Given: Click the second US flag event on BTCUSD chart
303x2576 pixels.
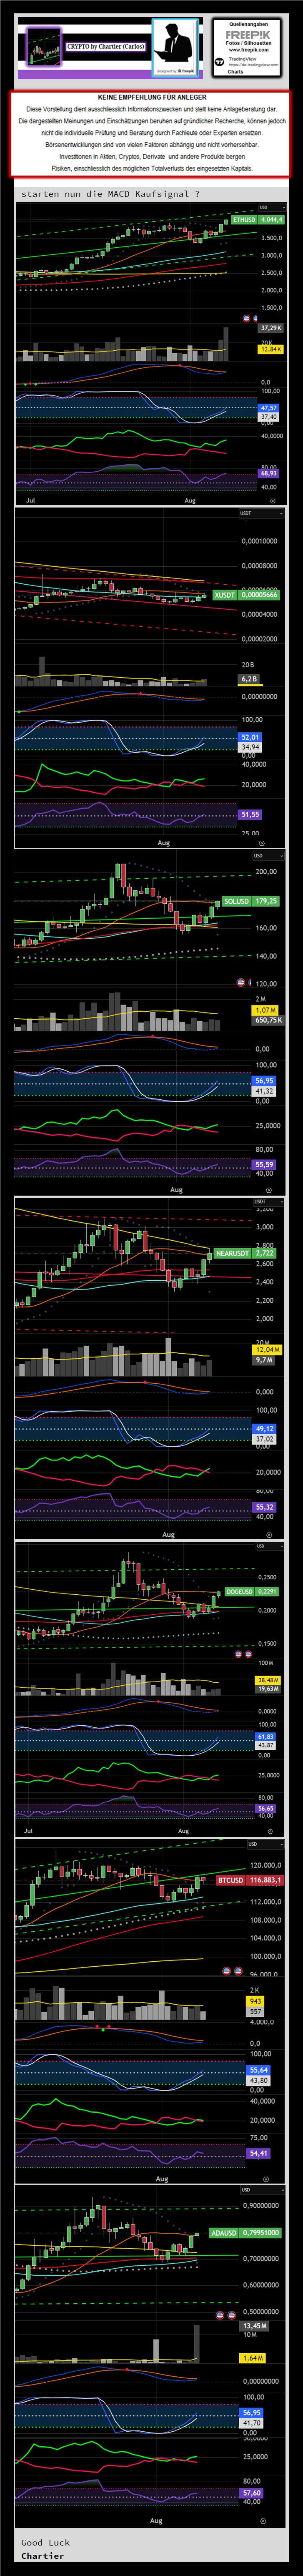Looking at the screenshot, I should (x=238, y=1970).
